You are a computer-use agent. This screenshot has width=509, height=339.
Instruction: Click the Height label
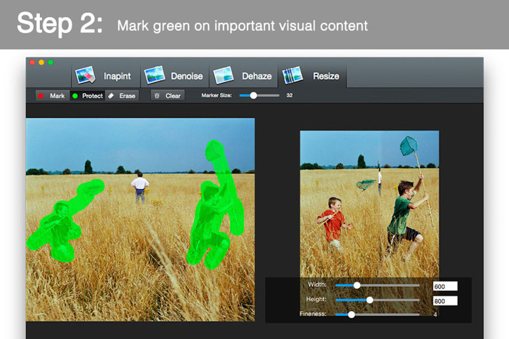coord(316,299)
